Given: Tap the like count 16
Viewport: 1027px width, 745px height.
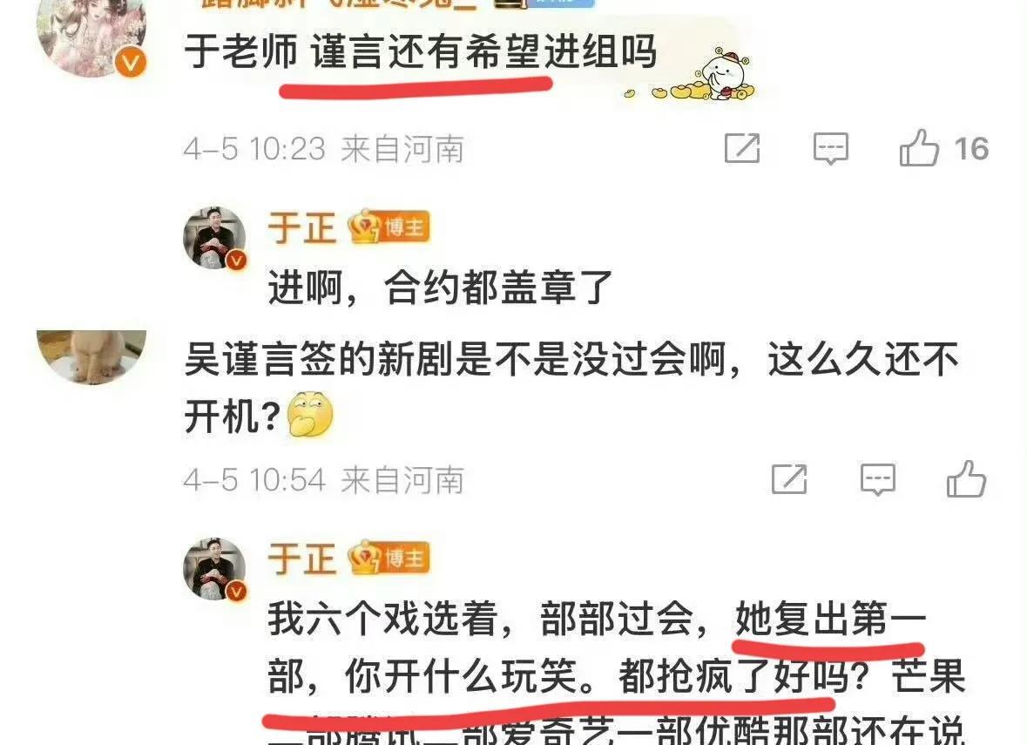Looking at the screenshot, I should tap(970, 149).
